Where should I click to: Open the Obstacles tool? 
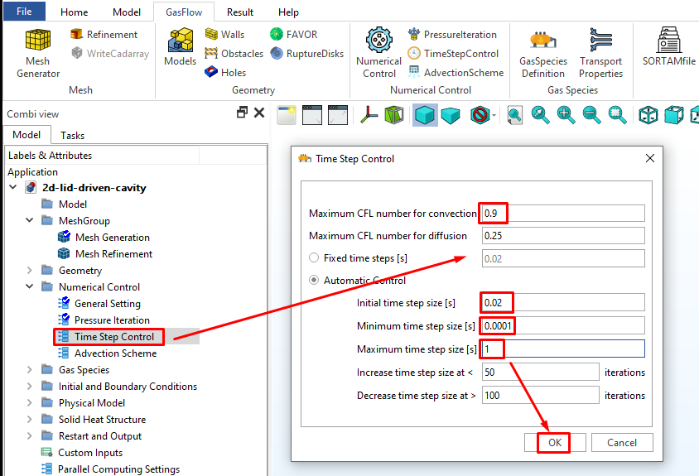(234, 54)
